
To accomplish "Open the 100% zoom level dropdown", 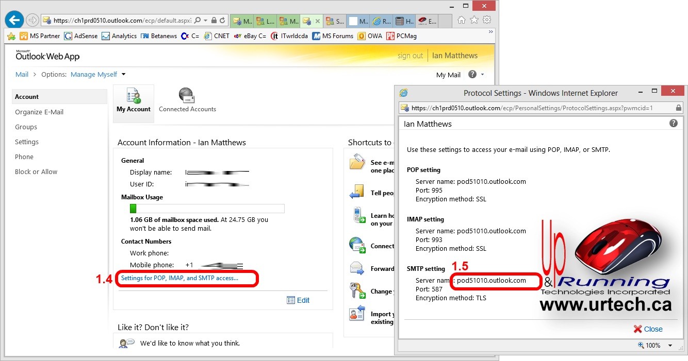I will point(670,346).
